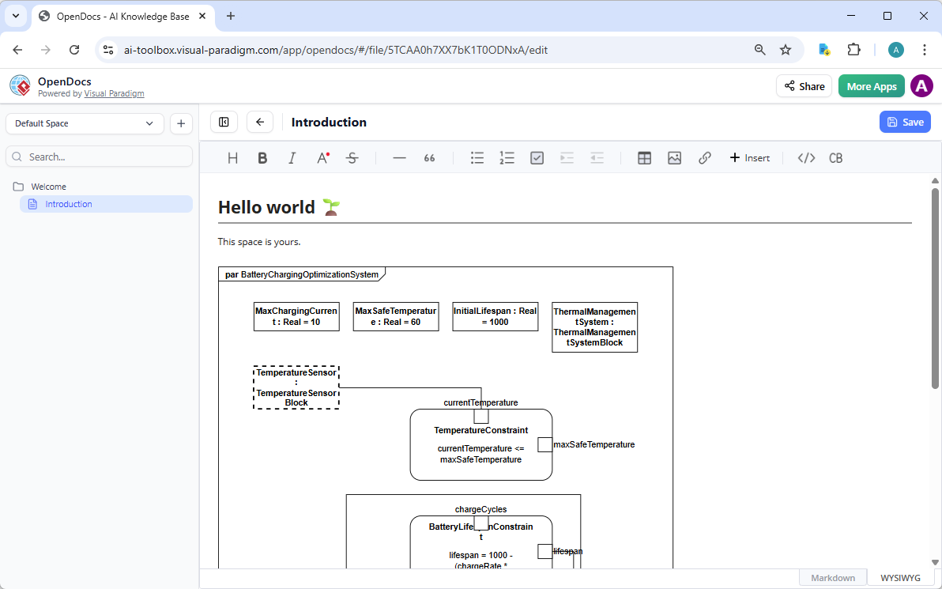This screenshot has height=589, width=942.
Task: Click the Search field in sidebar
Action: (x=99, y=156)
